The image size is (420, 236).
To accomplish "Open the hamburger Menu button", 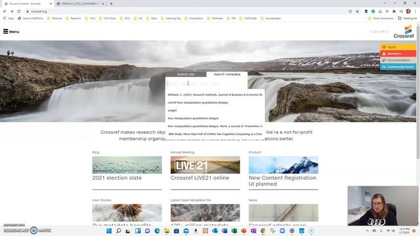I will [x=11, y=31].
